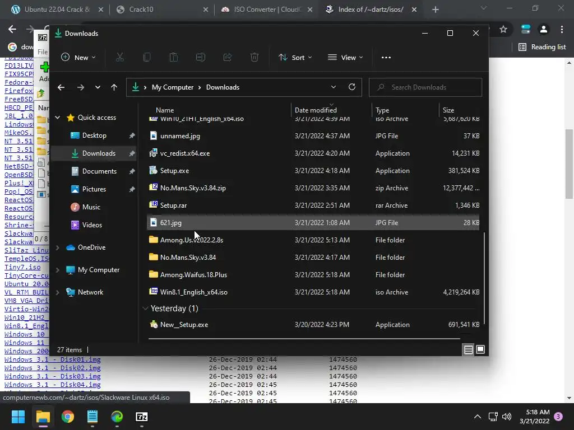Image resolution: width=574 pixels, height=430 pixels.
Task: Go up one folder level arrow
Action: pos(114,87)
